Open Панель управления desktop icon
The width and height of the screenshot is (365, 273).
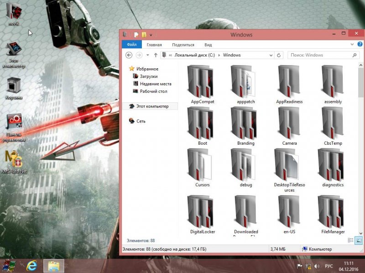14,127
